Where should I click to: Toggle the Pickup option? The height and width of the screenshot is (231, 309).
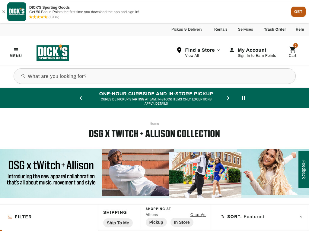click(156, 222)
